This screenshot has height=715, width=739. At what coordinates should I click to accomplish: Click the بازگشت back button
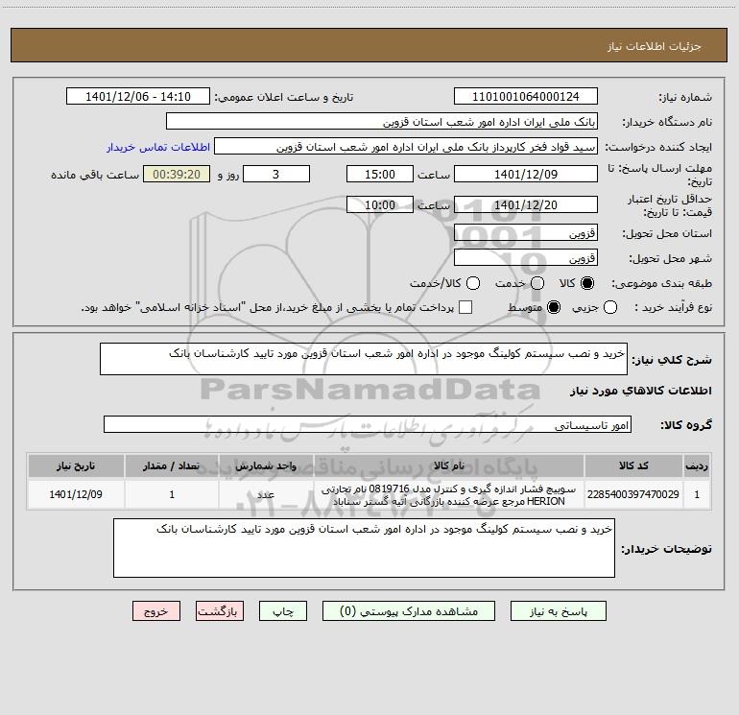coord(220,610)
